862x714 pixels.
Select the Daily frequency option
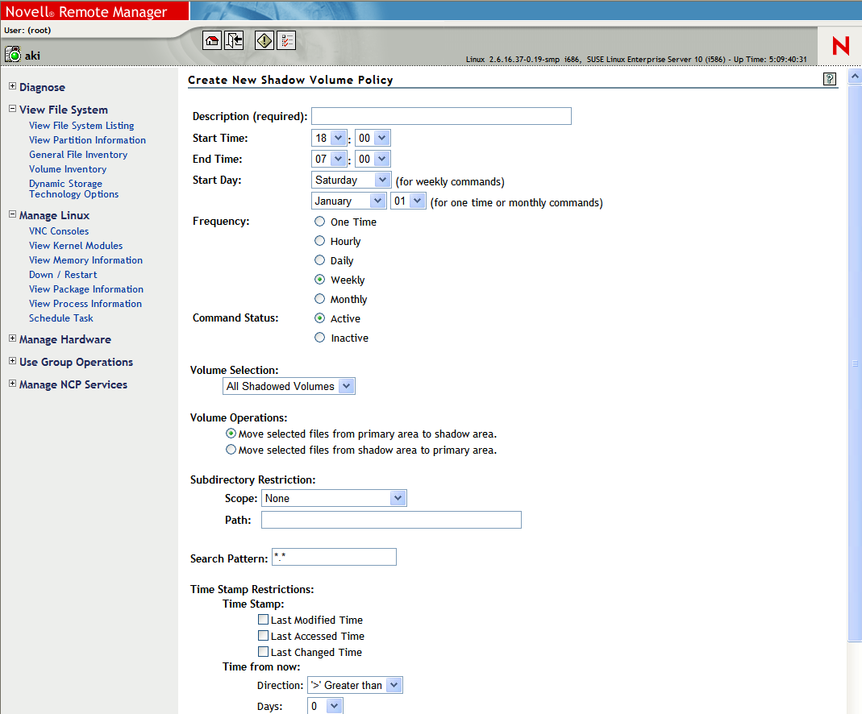(319, 259)
